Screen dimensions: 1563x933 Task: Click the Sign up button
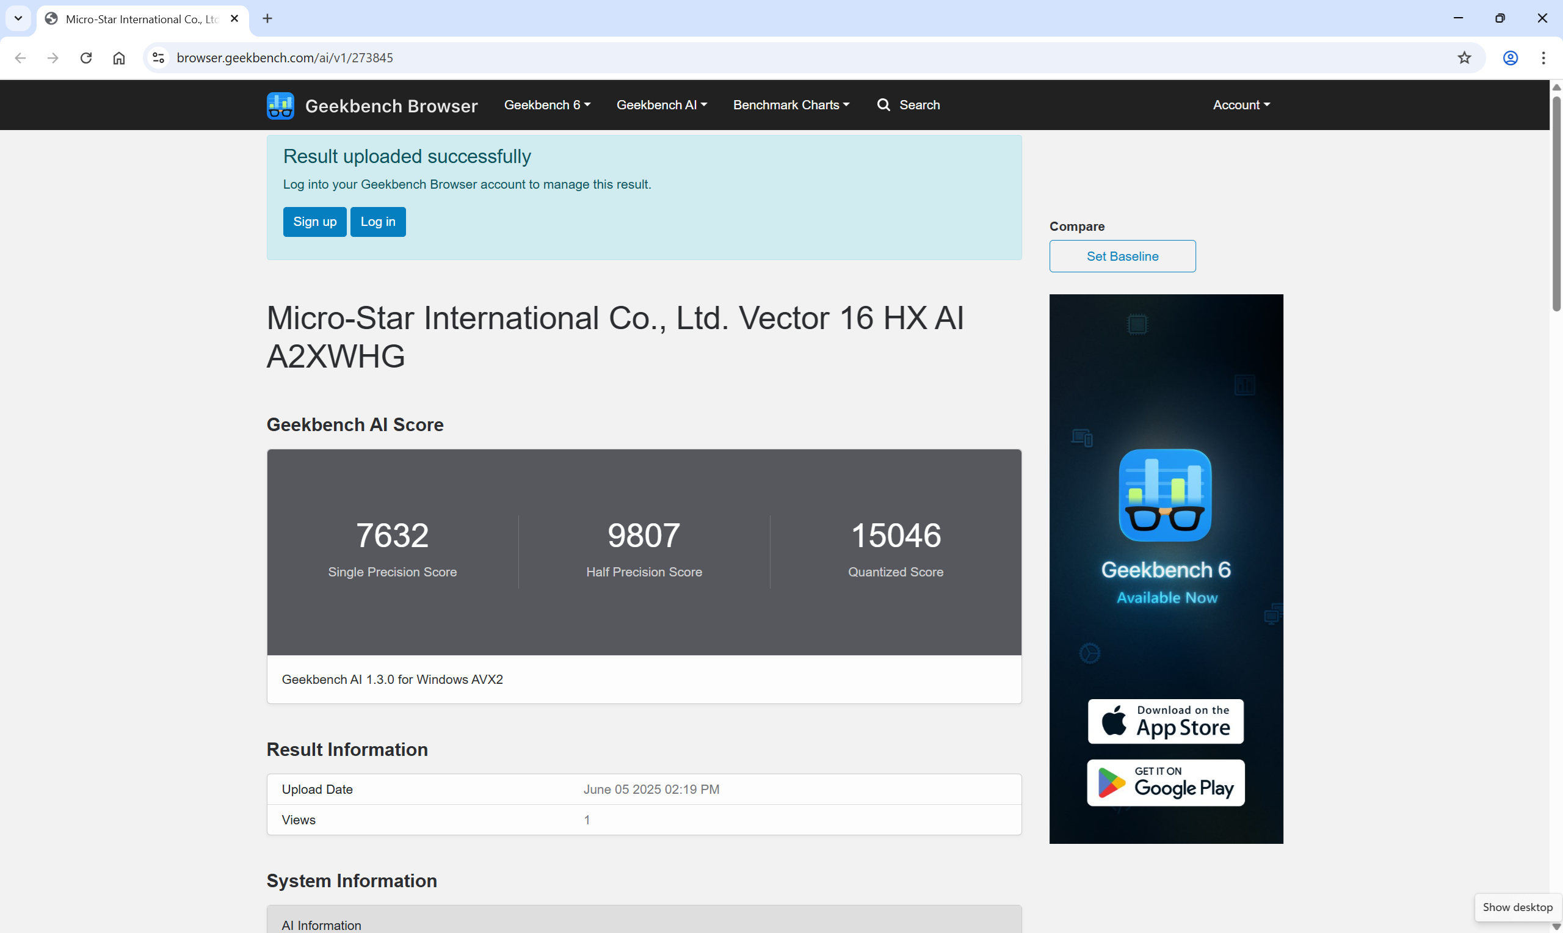[x=315, y=222]
